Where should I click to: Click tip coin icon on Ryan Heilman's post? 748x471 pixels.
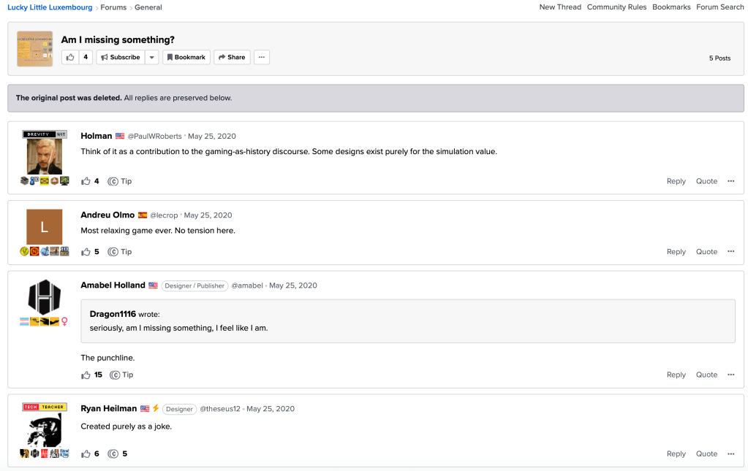coord(113,454)
